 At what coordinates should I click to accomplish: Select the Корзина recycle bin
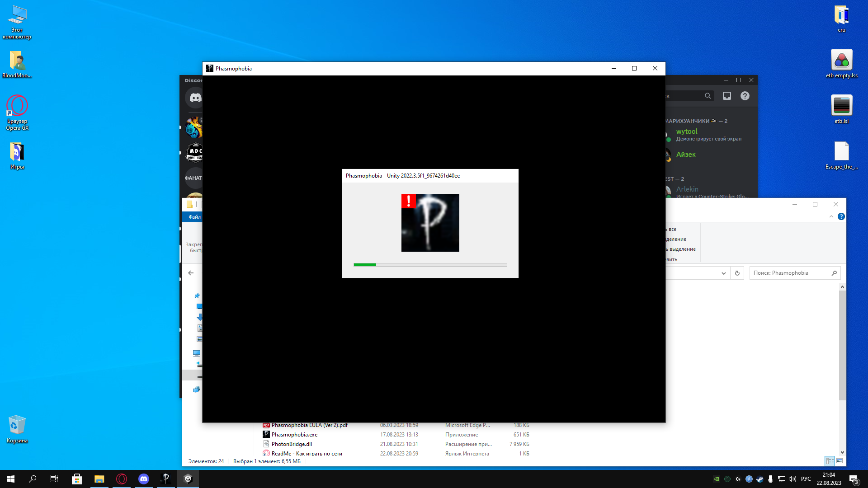point(17,430)
